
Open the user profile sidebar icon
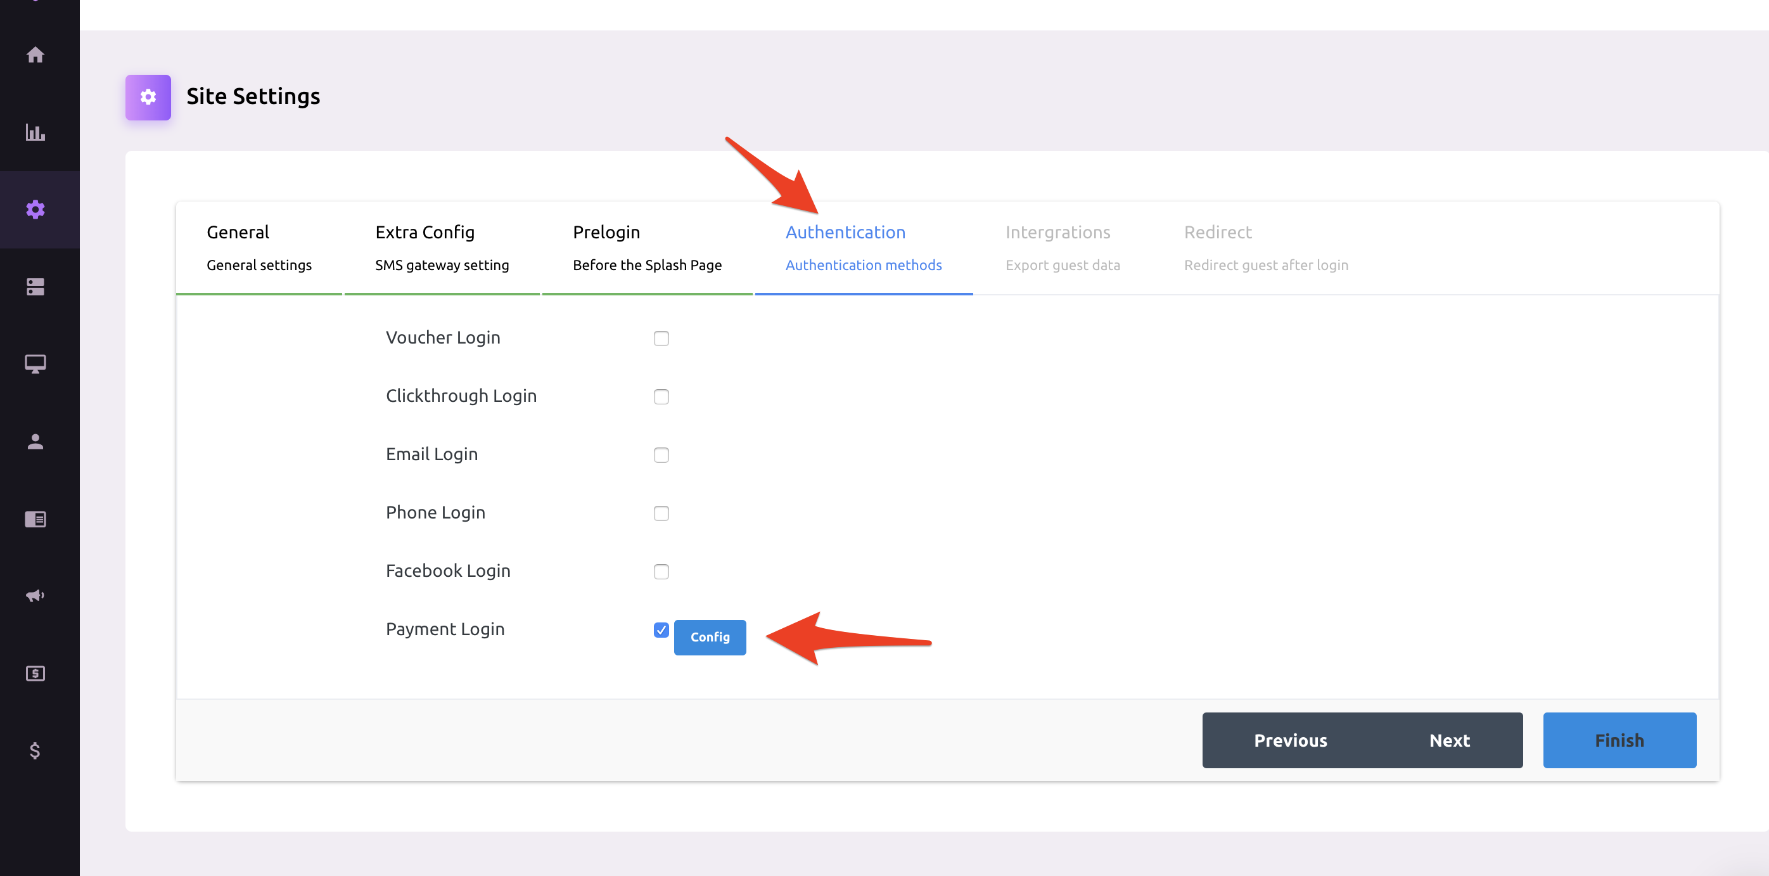point(35,441)
